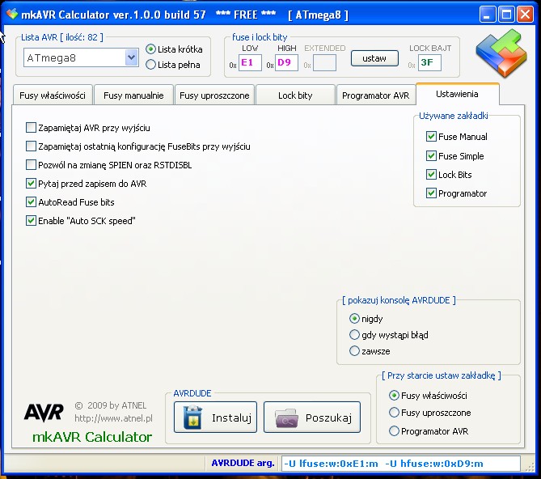Uncheck Fuse Manual tab checkbox
Viewport: 541px width, 479px height.
431,137
